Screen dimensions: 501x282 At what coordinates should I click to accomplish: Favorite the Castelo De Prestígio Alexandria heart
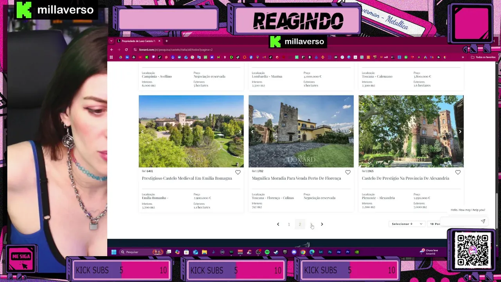(458, 172)
